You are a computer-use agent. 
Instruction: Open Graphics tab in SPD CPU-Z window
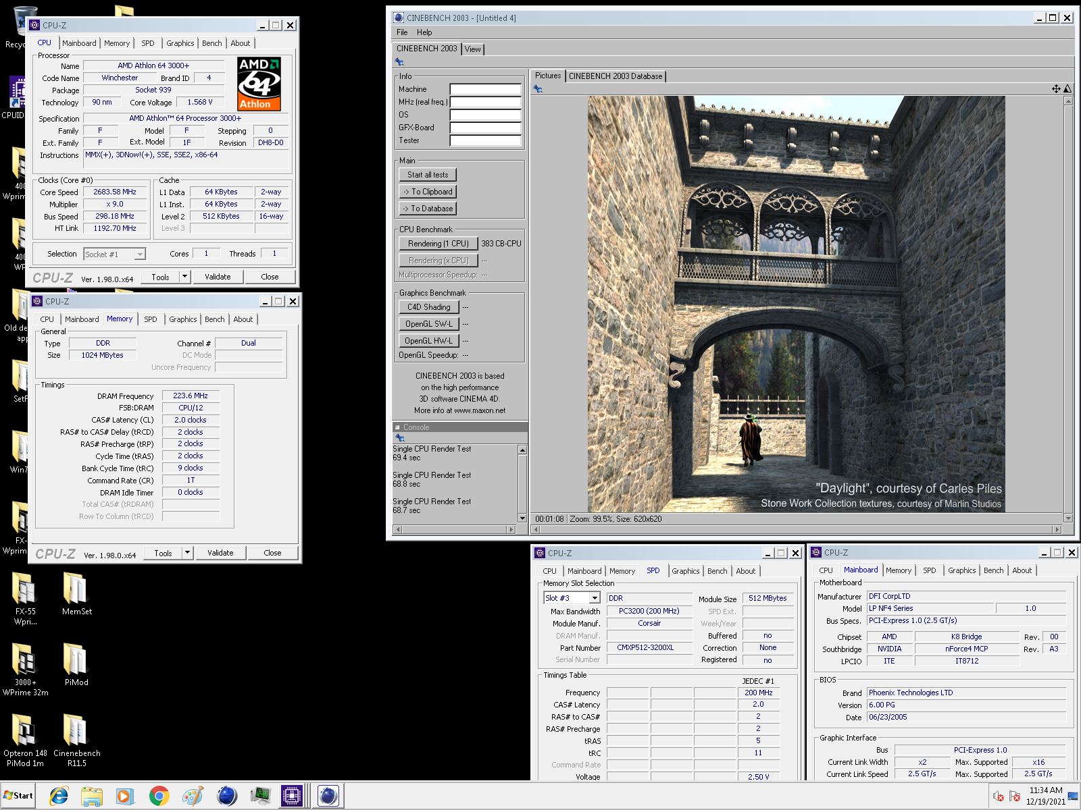pyautogui.click(x=686, y=571)
